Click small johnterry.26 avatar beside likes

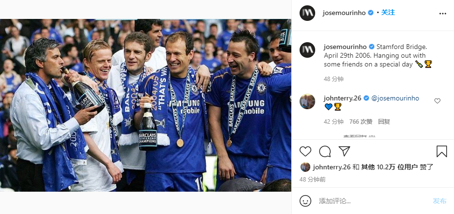pos(305,167)
